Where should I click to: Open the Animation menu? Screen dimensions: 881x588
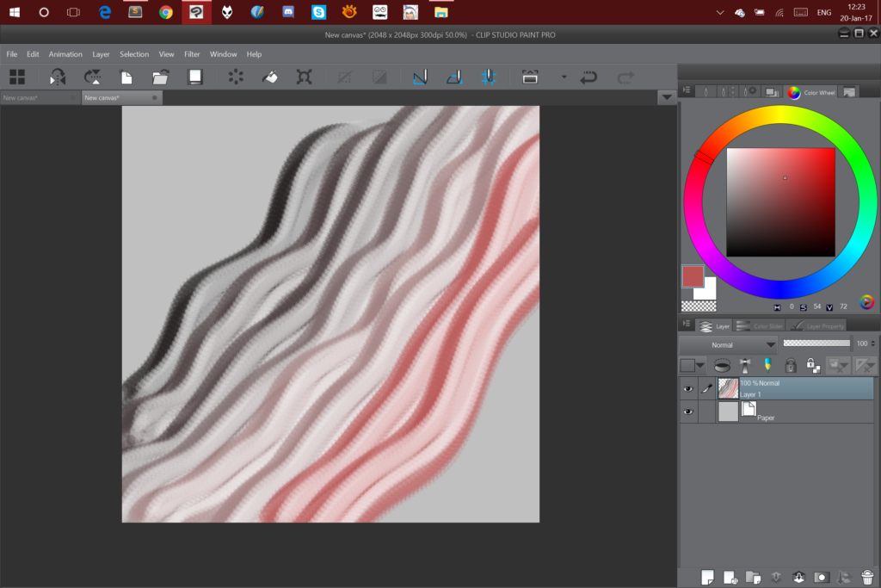(x=65, y=54)
